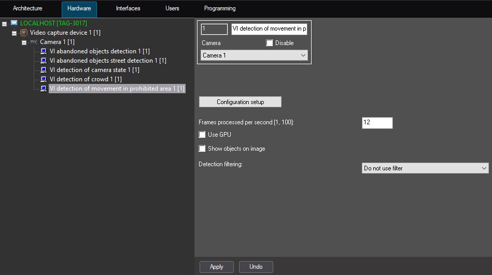Screen dimensions: 492x275
Task: Click the Video capture device icon
Action: click(x=23, y=33)
